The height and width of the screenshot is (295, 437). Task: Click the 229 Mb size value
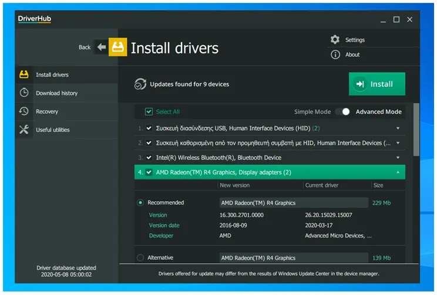click(381, 203)
